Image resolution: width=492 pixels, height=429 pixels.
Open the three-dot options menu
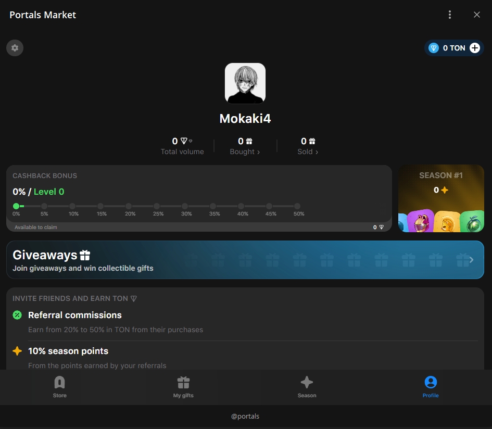[450, 15]
